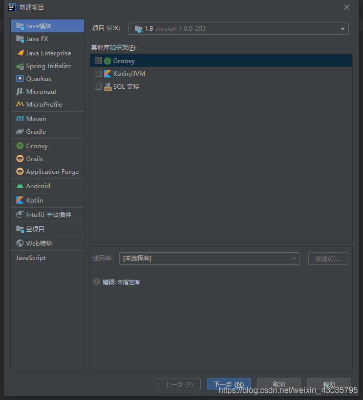363x400 pixels.
Task: Click the 创建(C)... button
Action: (328, 258)
